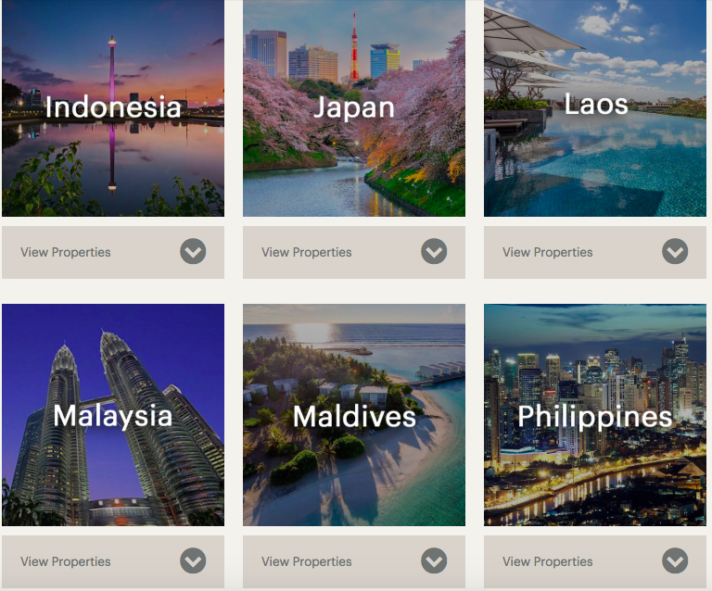The height and width of the screenshot is (591, 712).
Task: Click chevron icon under Maldives tile
Action: tap(434, 560)
